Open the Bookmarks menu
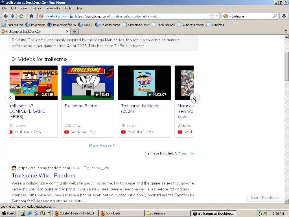 pyautogui.click(x=53, y=8)
